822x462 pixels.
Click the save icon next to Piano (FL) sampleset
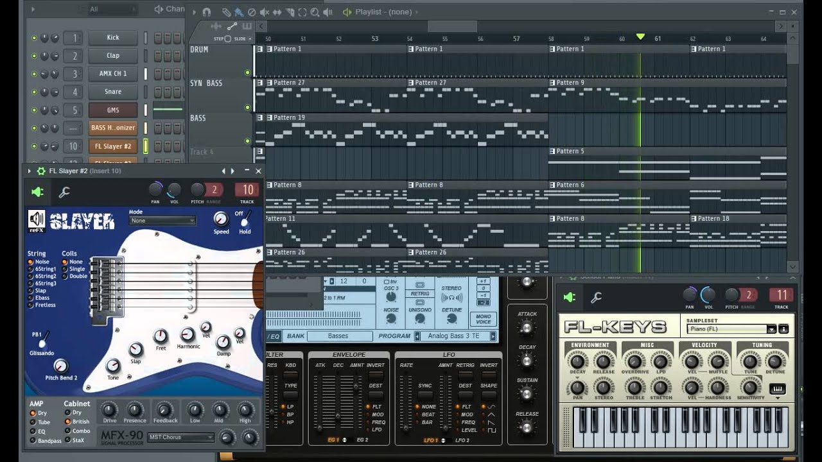pos(783,329)
